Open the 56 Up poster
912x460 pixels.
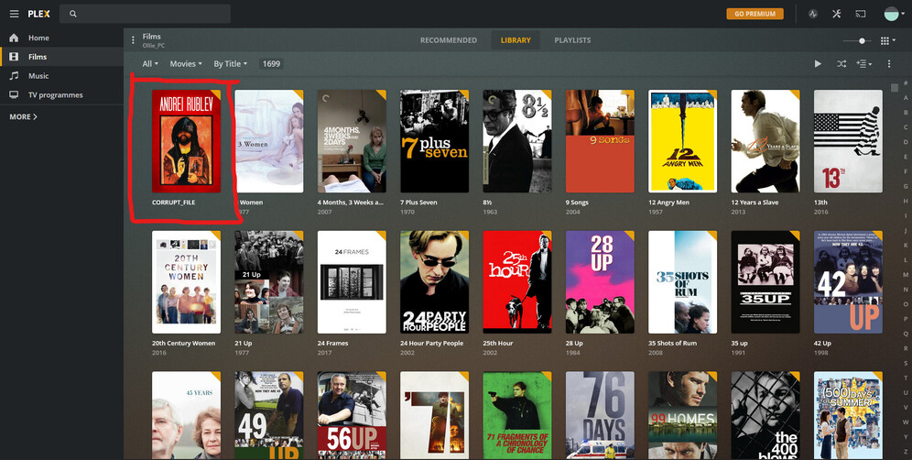click(x=352, y=416)
